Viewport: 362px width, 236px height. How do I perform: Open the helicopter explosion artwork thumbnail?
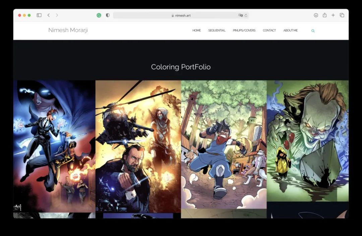[x=138, y=146]
